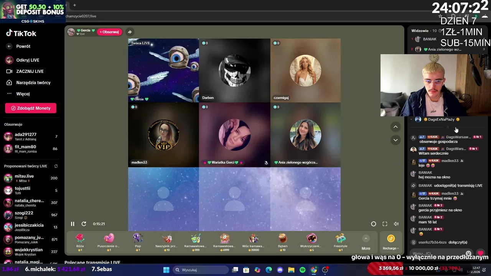Viewport: 491px width, 276px height.
Task: Click the share arrow icon beside Obserwuj
Action: pos(130,32)
